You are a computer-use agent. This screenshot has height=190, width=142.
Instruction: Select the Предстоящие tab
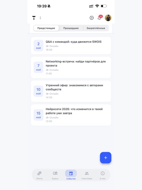click(46, 28)
